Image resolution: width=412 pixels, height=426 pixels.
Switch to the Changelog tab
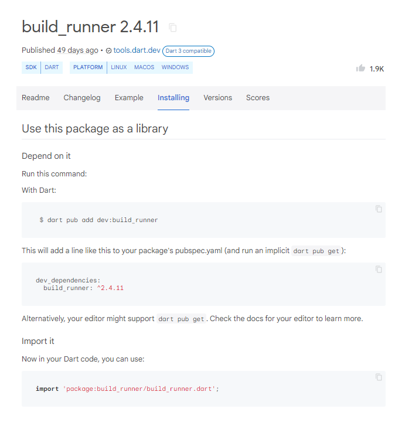82,98
